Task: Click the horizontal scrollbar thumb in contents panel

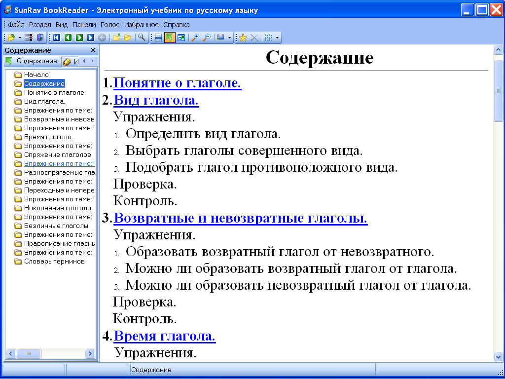Action: (29, 353)
